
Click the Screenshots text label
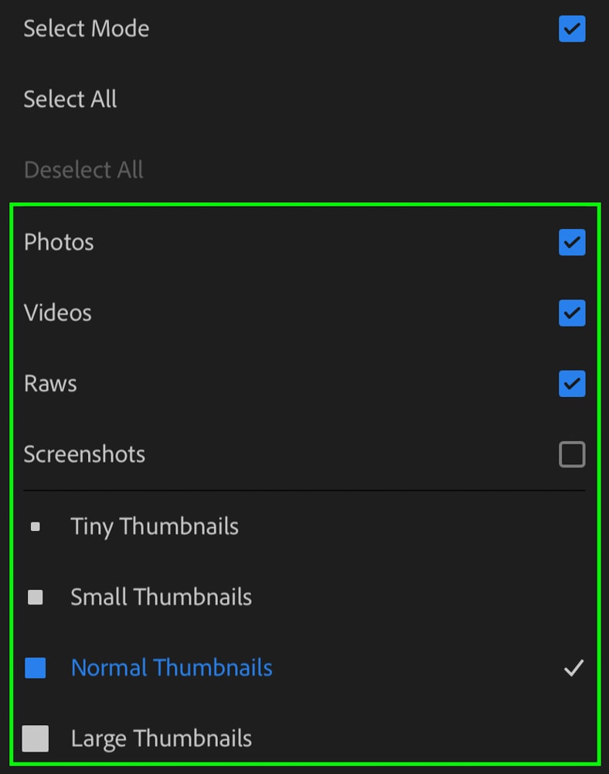pyautogui.click(x=84, y=454)
